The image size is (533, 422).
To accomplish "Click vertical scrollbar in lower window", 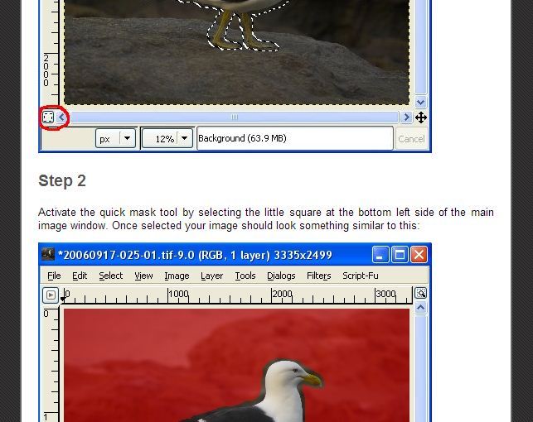I will [420, 368].
